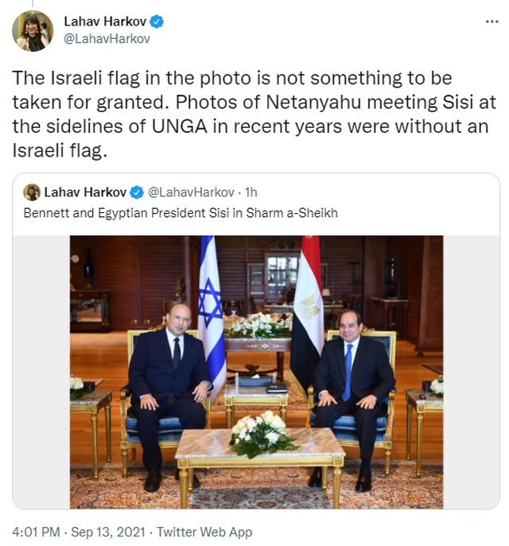Click small avatar in the quoted tweet

coord(32,192)
